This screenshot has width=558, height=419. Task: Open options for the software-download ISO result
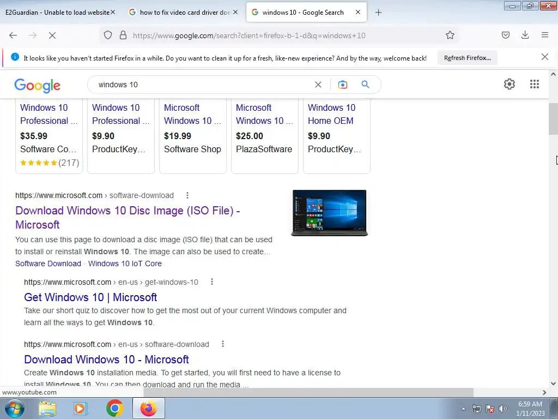pos(187,195)
